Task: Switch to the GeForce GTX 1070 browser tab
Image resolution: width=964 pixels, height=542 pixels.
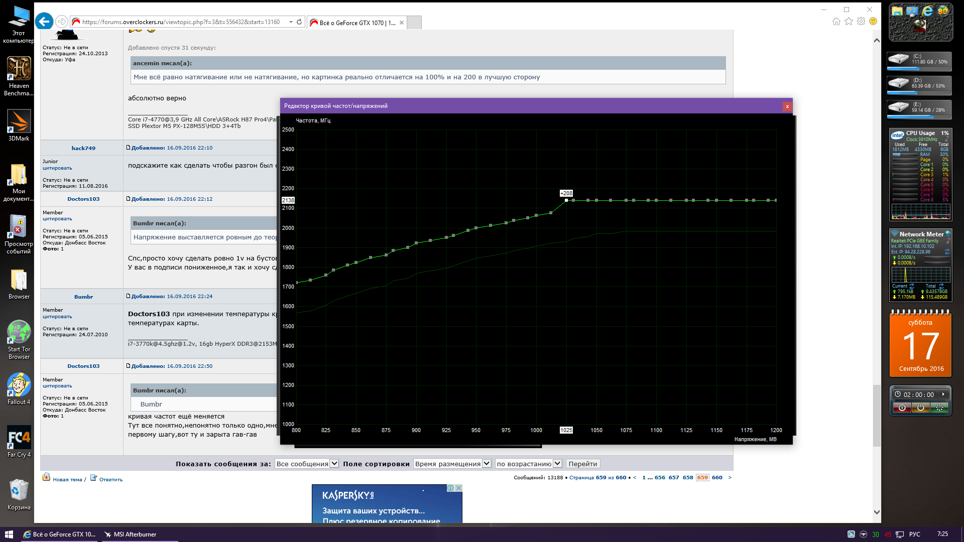Action: coord(356,23)
